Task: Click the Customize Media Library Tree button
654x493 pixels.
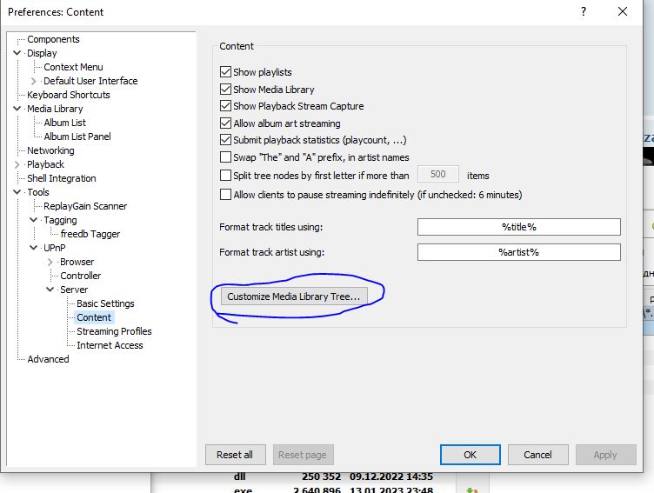Action: pyautogui.click(x=293, y=296)
